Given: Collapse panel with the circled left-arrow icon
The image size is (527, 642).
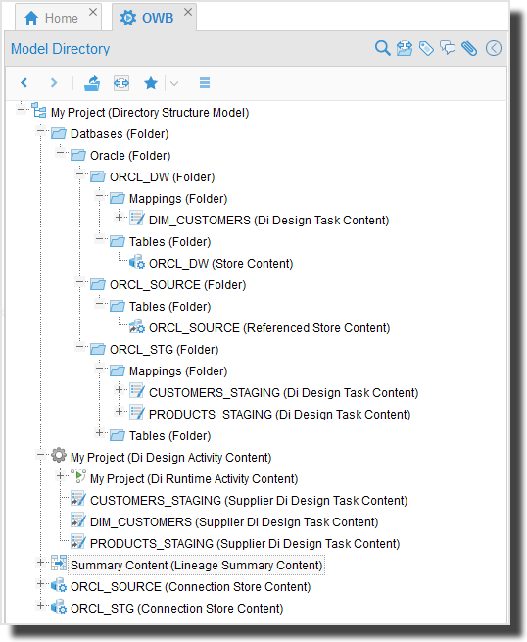Looking at the screenshot, I should point(494,48).
